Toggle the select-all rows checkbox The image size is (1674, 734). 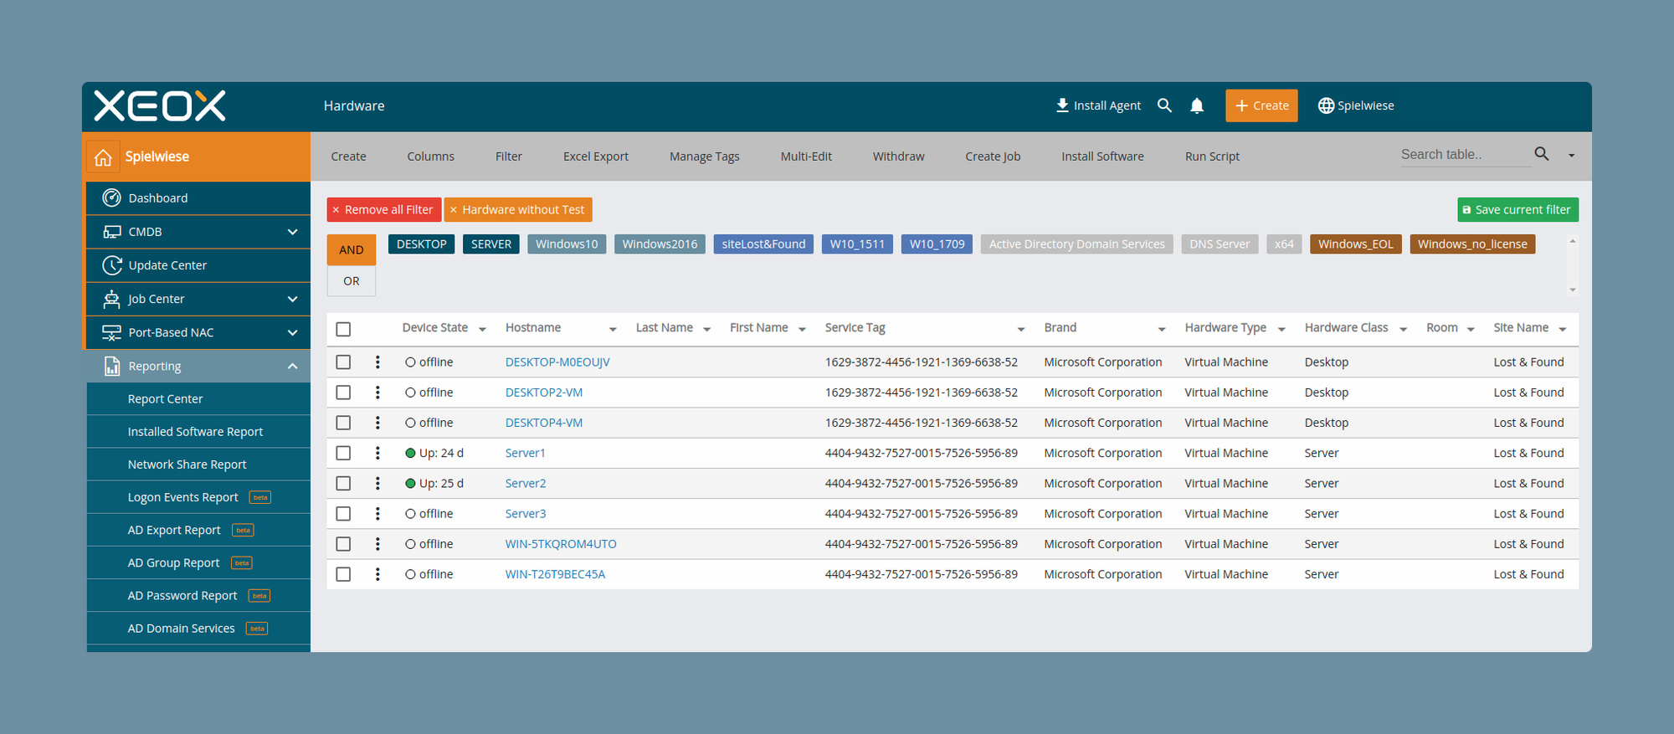(x=343, y=329)
